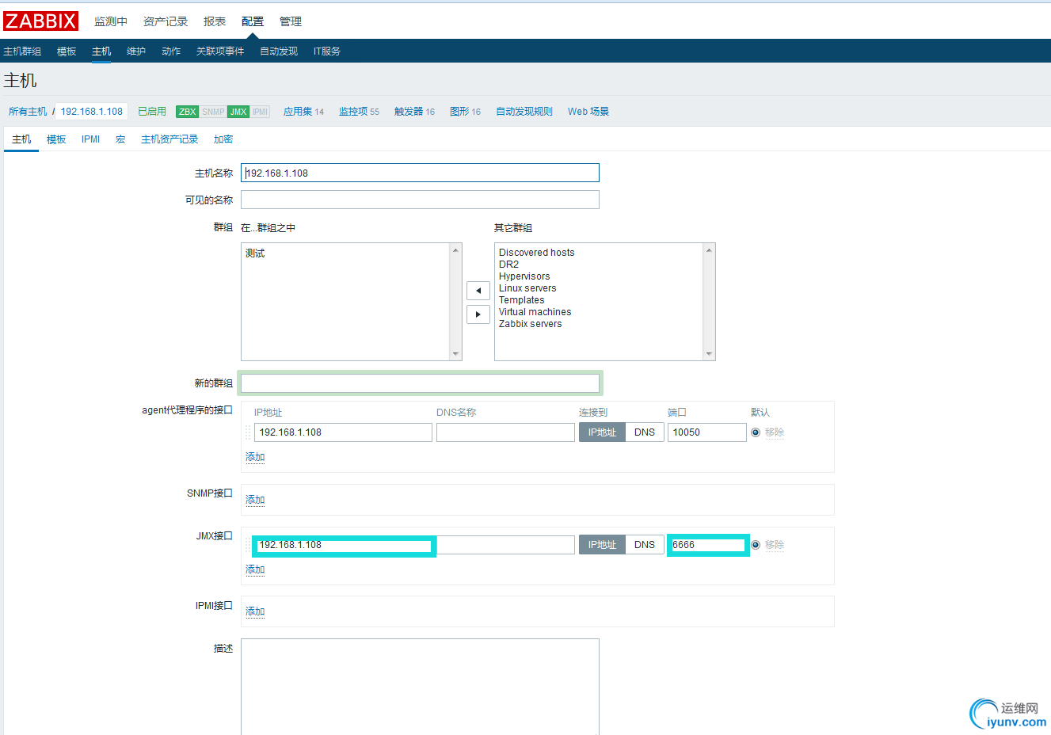Click the JMX port field 6666
Viewport: 1051px width, 735px height.
click(708, 545)
